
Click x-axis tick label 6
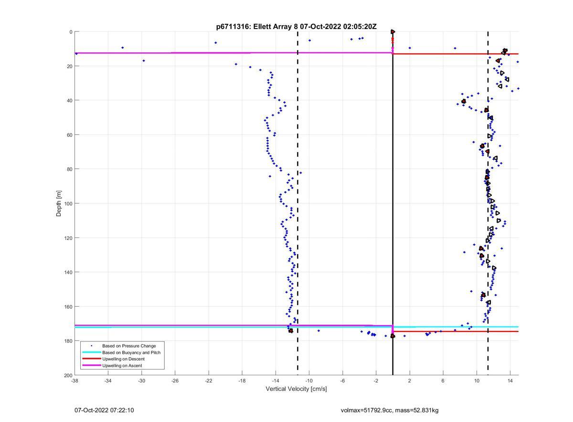(443, 381)
